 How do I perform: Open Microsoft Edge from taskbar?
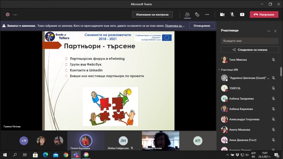pyautogui.click(x=46, y=155)
